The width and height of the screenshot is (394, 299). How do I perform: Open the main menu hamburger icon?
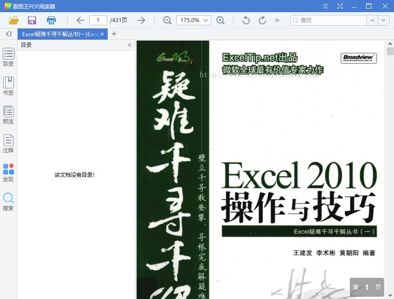(x=325, y=6)
